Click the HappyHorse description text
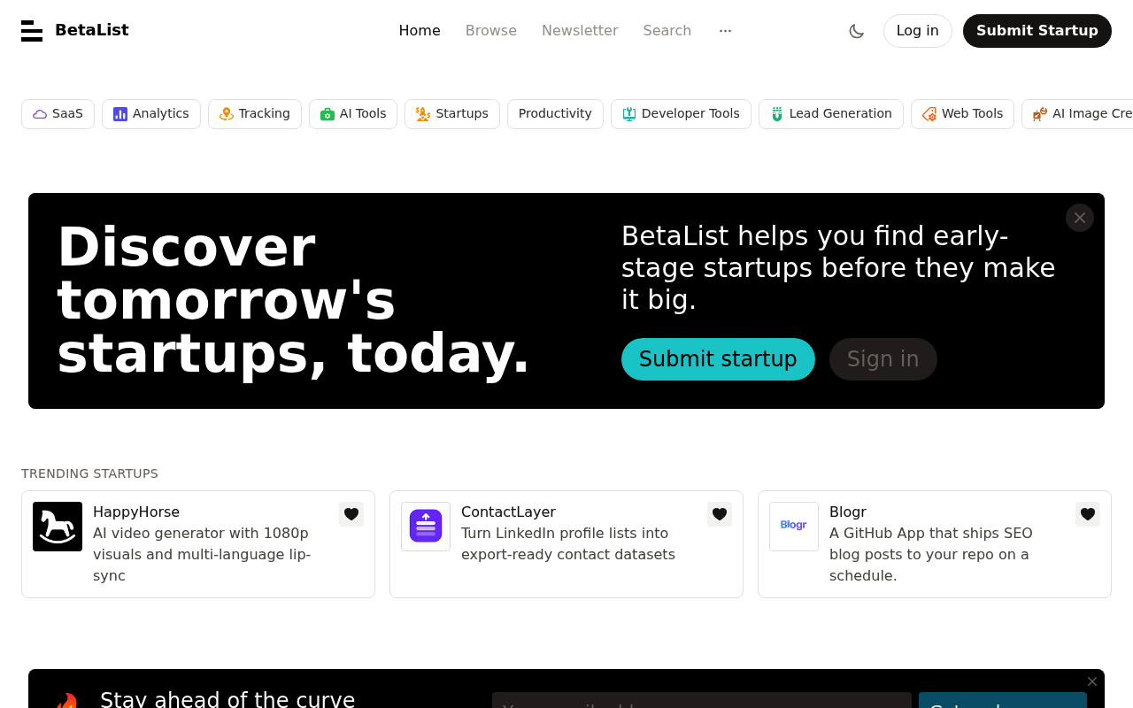This screenshot has height=708, width=1133. coord(202,555)
